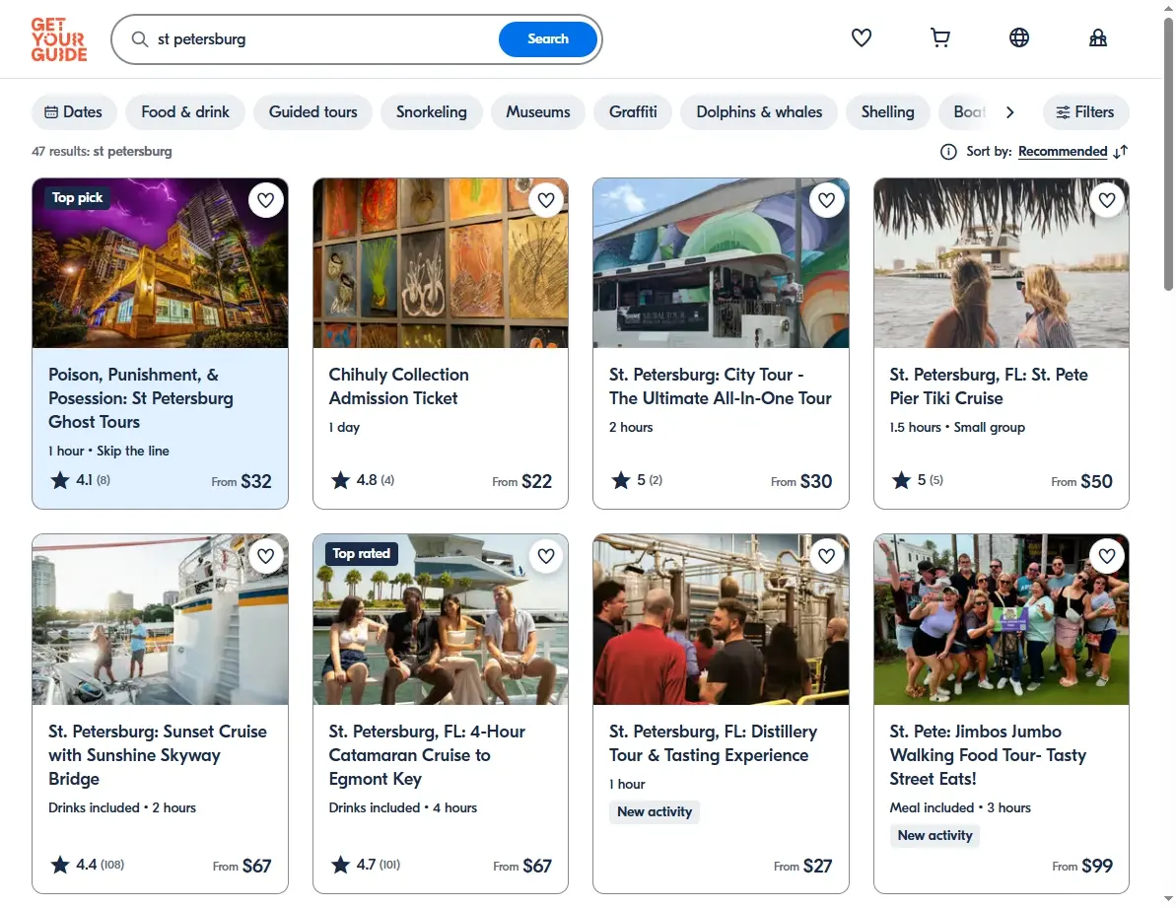Click the Ghost Tours night building photo

160,263
